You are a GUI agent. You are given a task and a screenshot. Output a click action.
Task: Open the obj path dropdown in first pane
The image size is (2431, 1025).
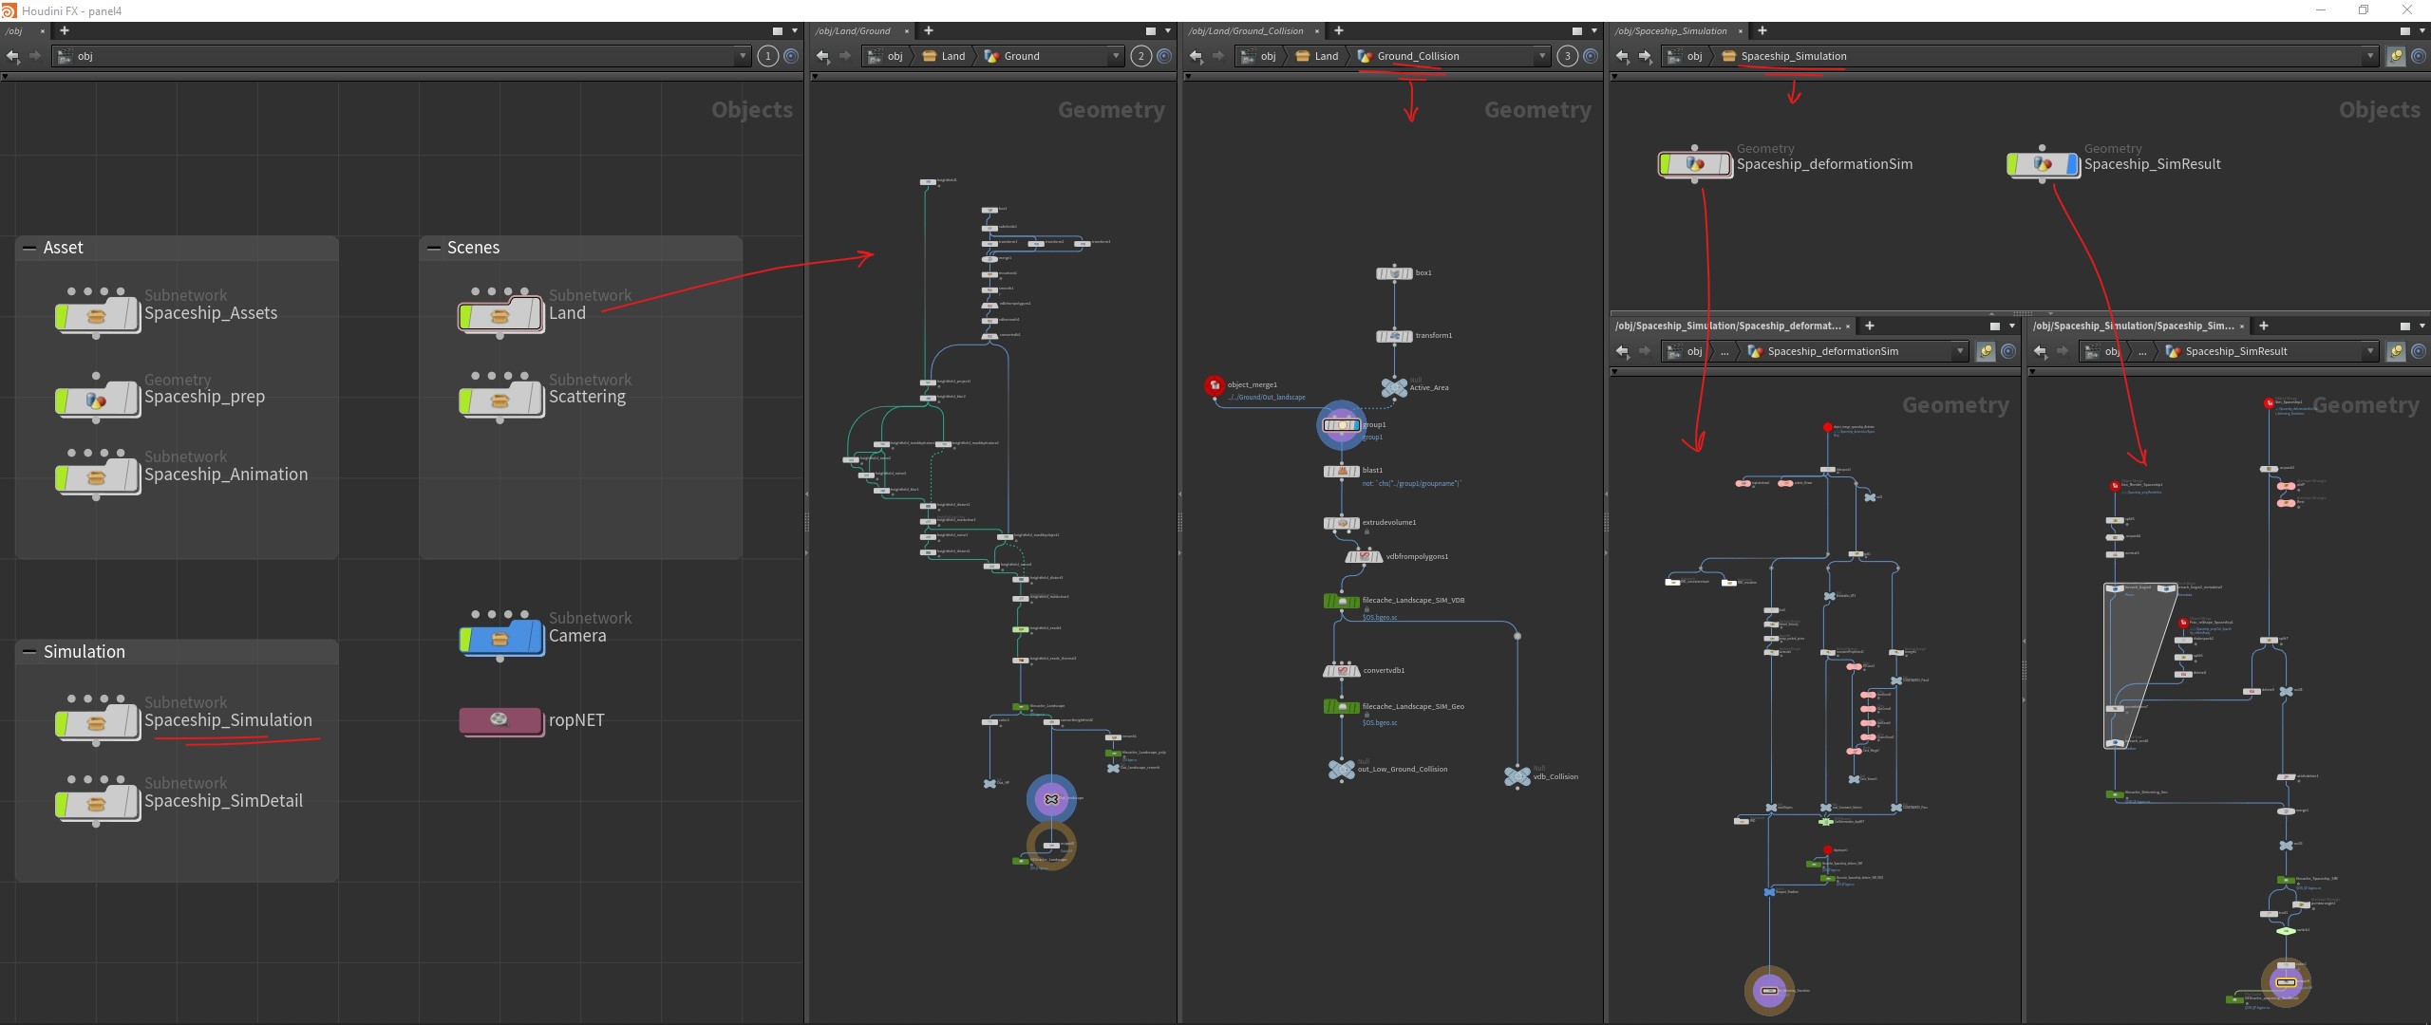[744, 56]
